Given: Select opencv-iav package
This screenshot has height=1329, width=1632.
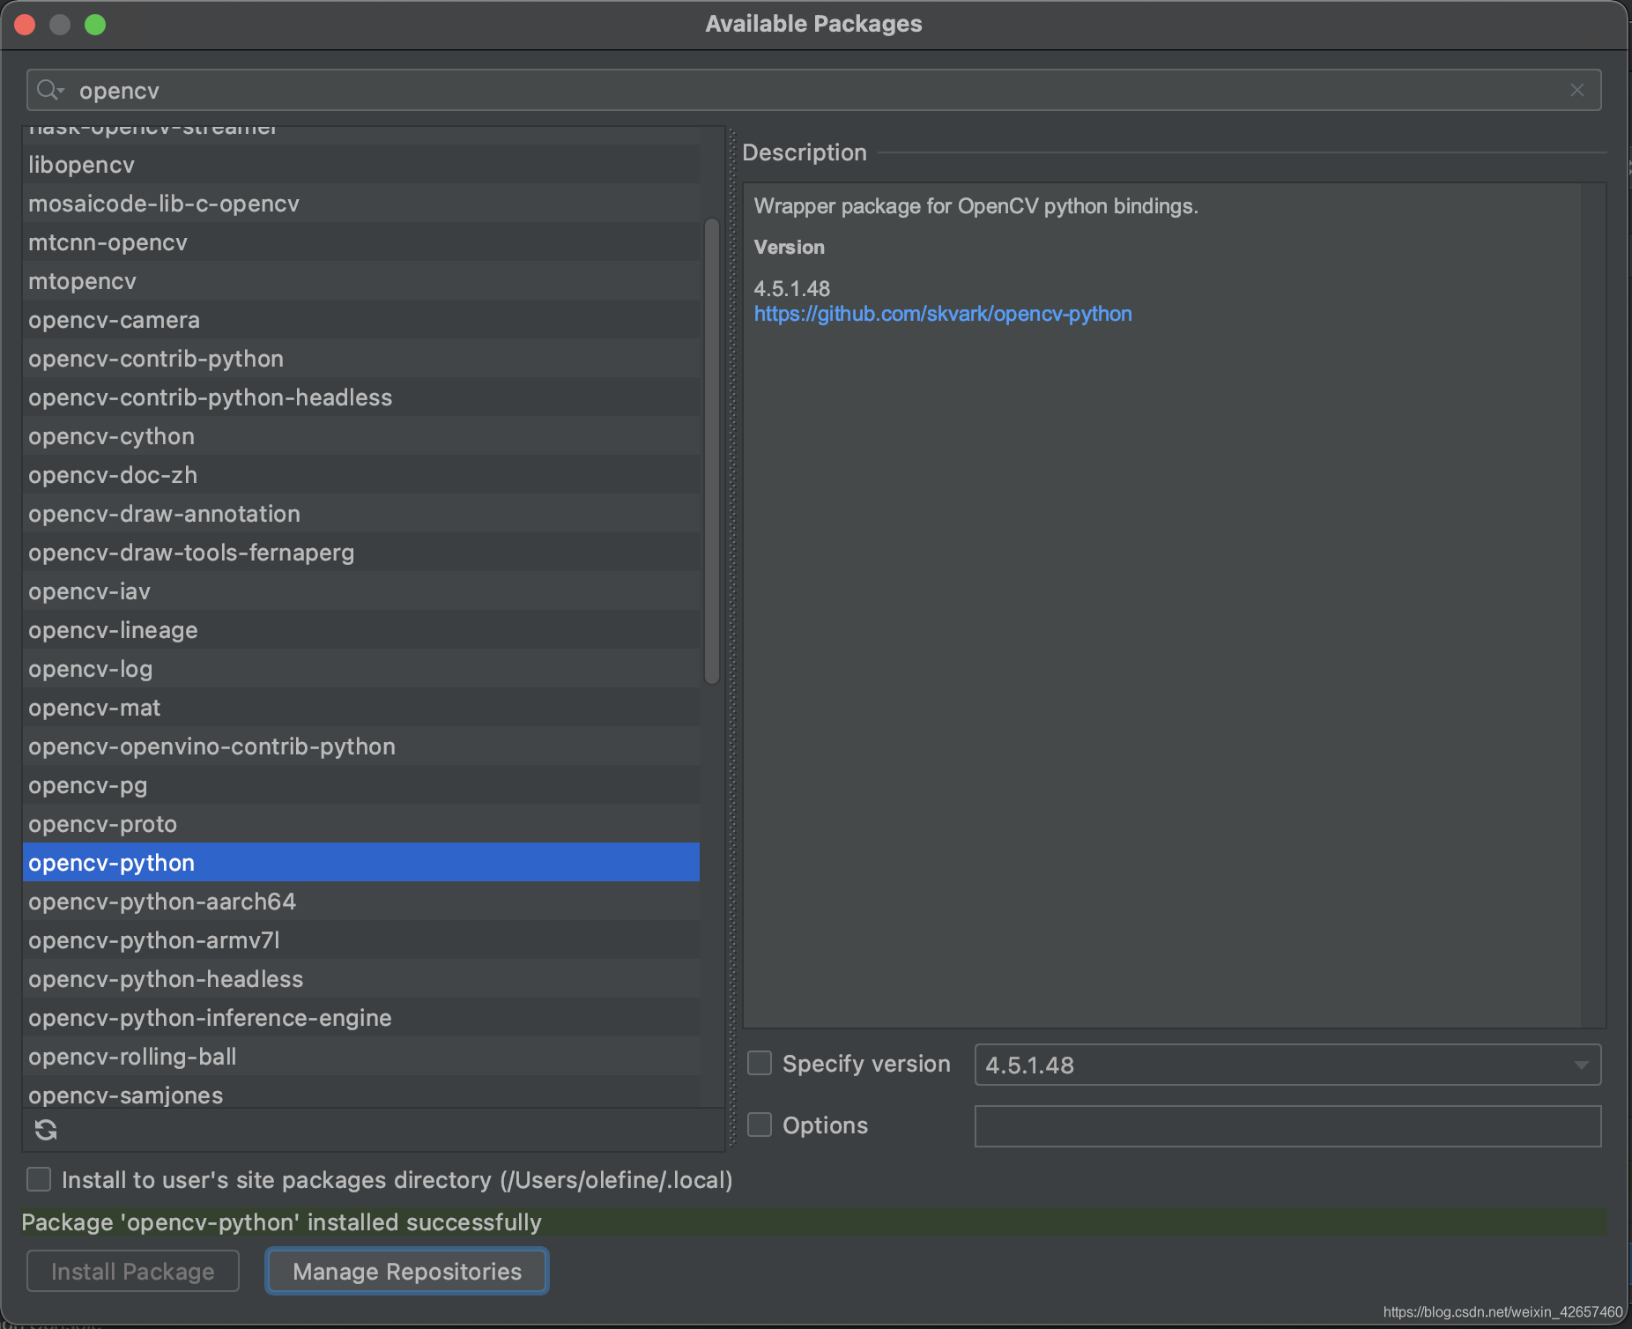Looking at the screenshot, I should [361, 591].
